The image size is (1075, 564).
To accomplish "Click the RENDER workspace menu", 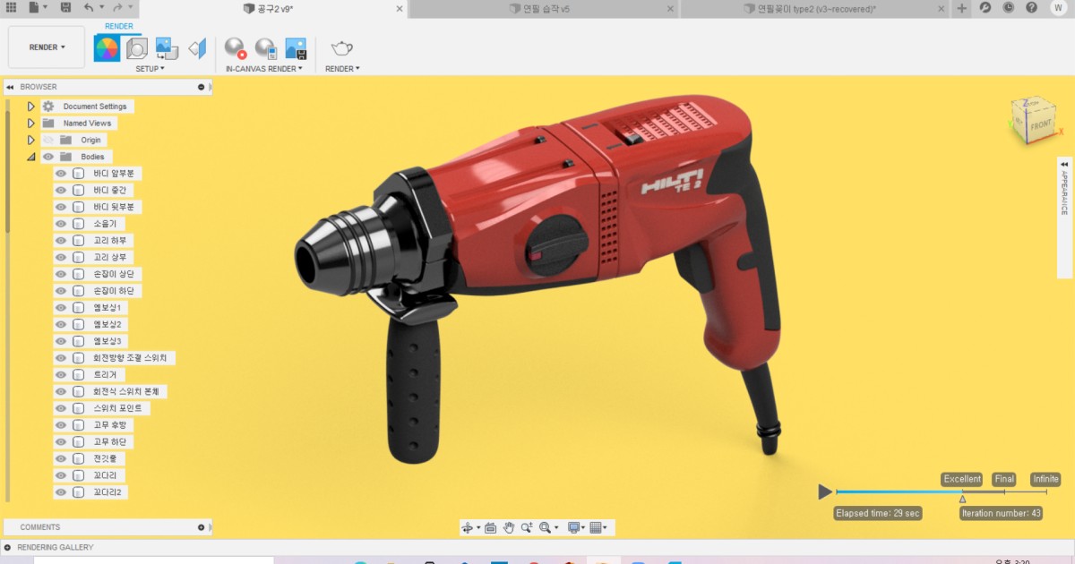I will [x=46, y=47].
